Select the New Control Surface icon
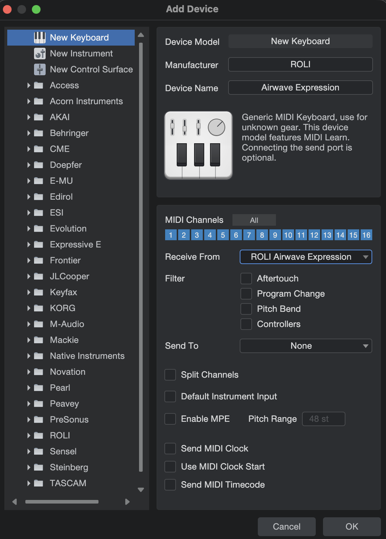 [x=39, y=69]
